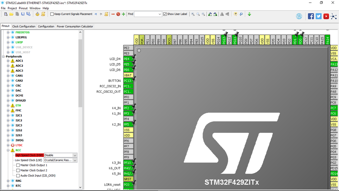Open the Low Speed Clock (LSE) dropdown
Image resolution: width=339 pixels, height=191 pixels.
pyautogui.click(x=75, y=160)
